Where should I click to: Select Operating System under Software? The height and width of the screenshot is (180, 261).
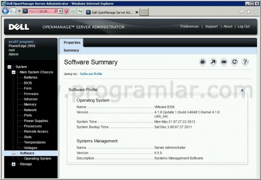click(x=37, y=159)
